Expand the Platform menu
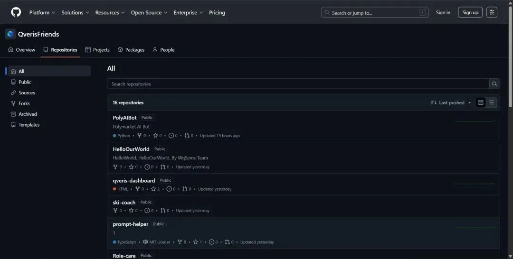 42,12
